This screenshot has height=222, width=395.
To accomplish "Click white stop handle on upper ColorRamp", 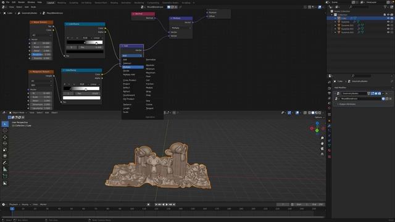I will pyautogui.click(x=96, y=43).
